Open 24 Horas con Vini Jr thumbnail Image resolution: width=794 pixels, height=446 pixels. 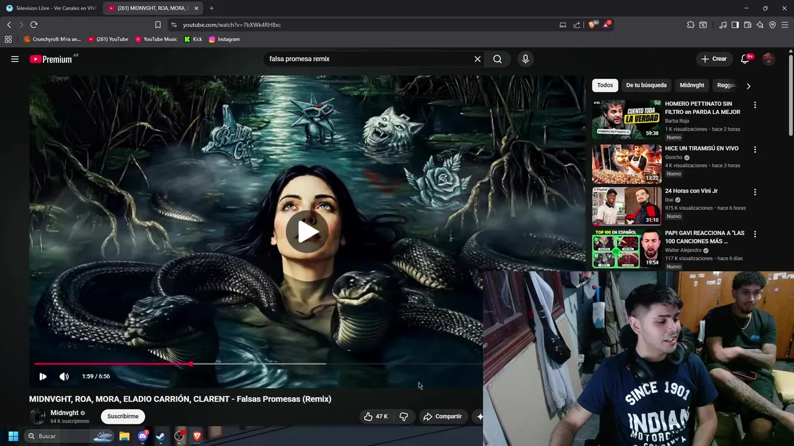pos(627,206)
